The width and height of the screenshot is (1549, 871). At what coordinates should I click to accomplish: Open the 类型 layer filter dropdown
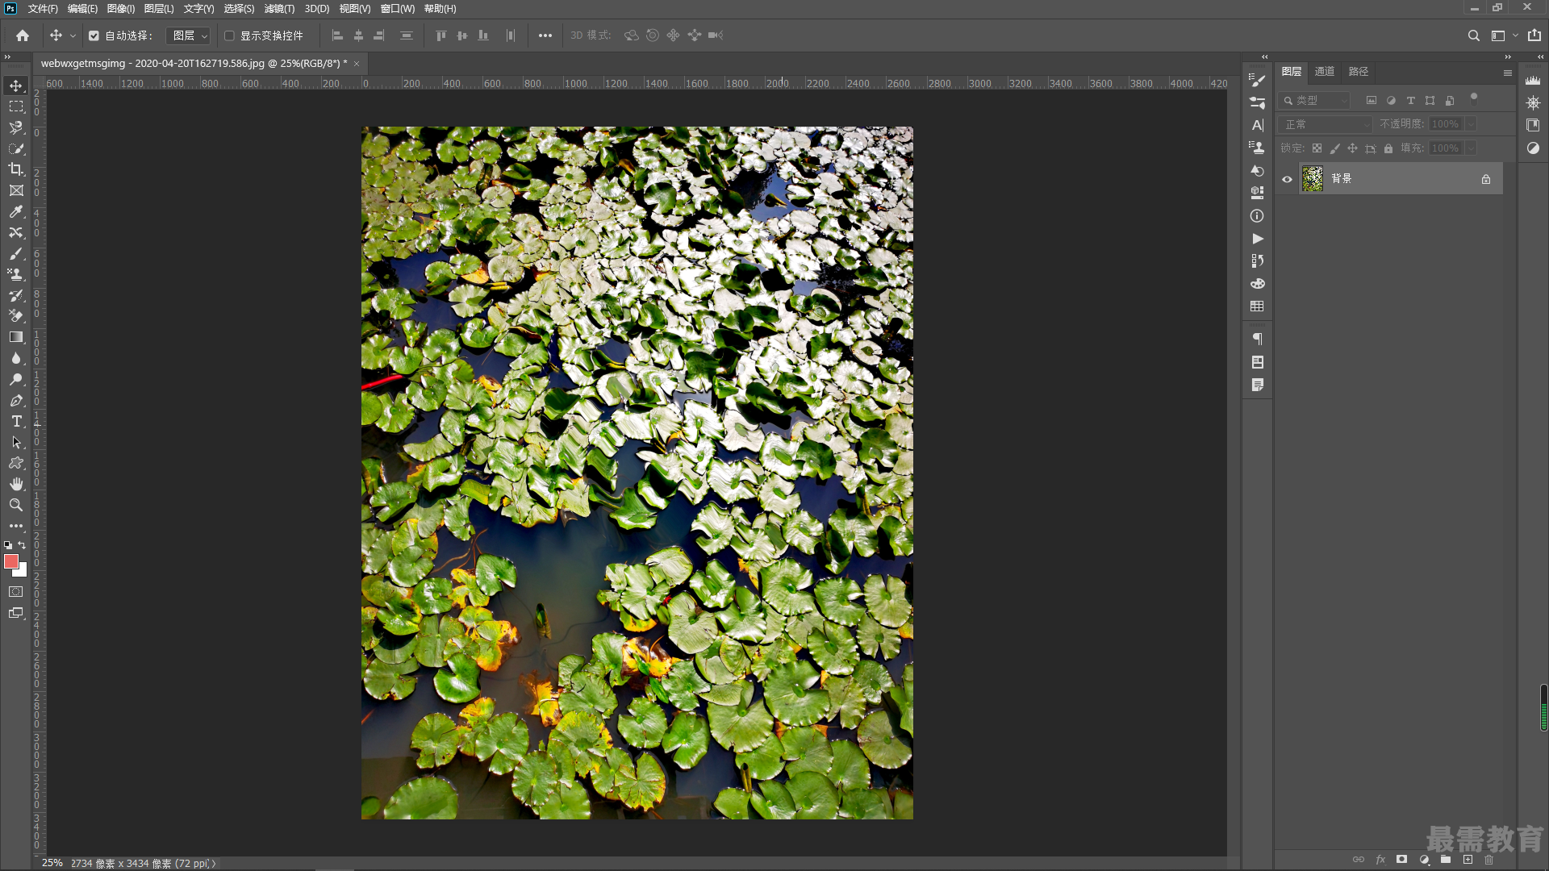tap(1314, 101)
